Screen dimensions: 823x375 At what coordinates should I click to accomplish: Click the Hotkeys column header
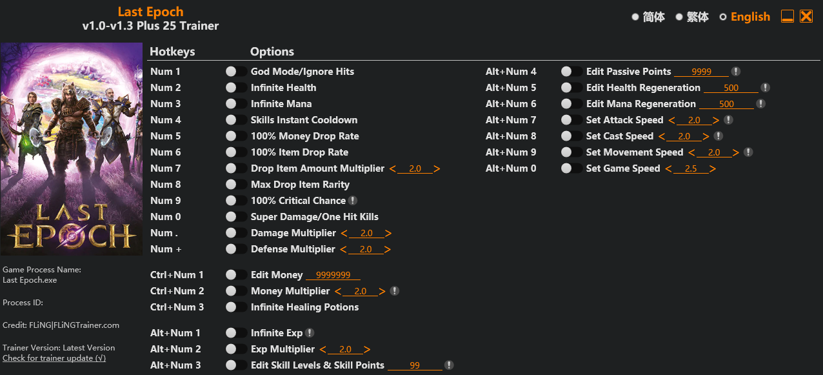(172, 52)
